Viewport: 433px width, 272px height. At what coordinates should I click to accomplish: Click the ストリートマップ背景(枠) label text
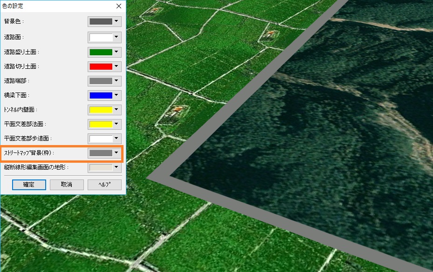(x=29, y=153)
